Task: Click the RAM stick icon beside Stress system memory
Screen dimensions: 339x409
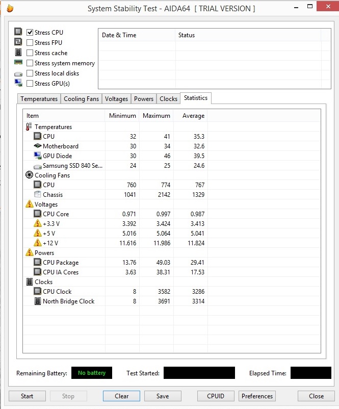Action: pos(18,62)
